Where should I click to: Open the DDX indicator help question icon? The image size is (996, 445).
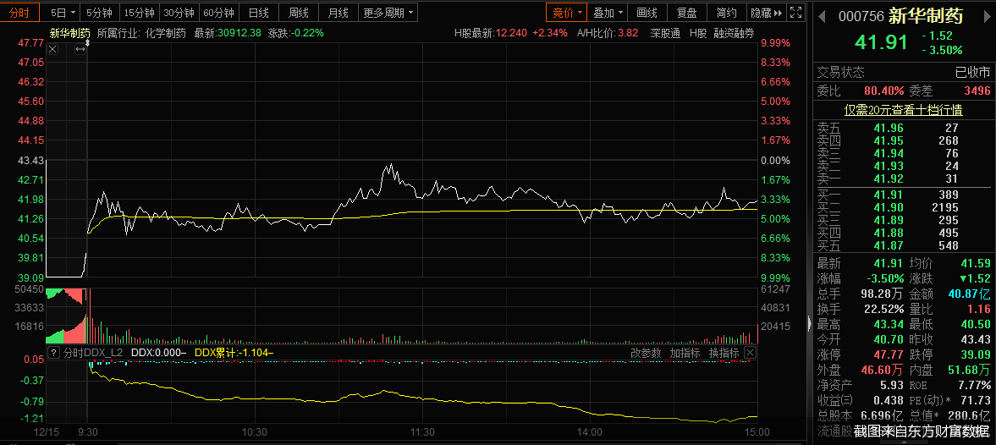pos(54,353)
